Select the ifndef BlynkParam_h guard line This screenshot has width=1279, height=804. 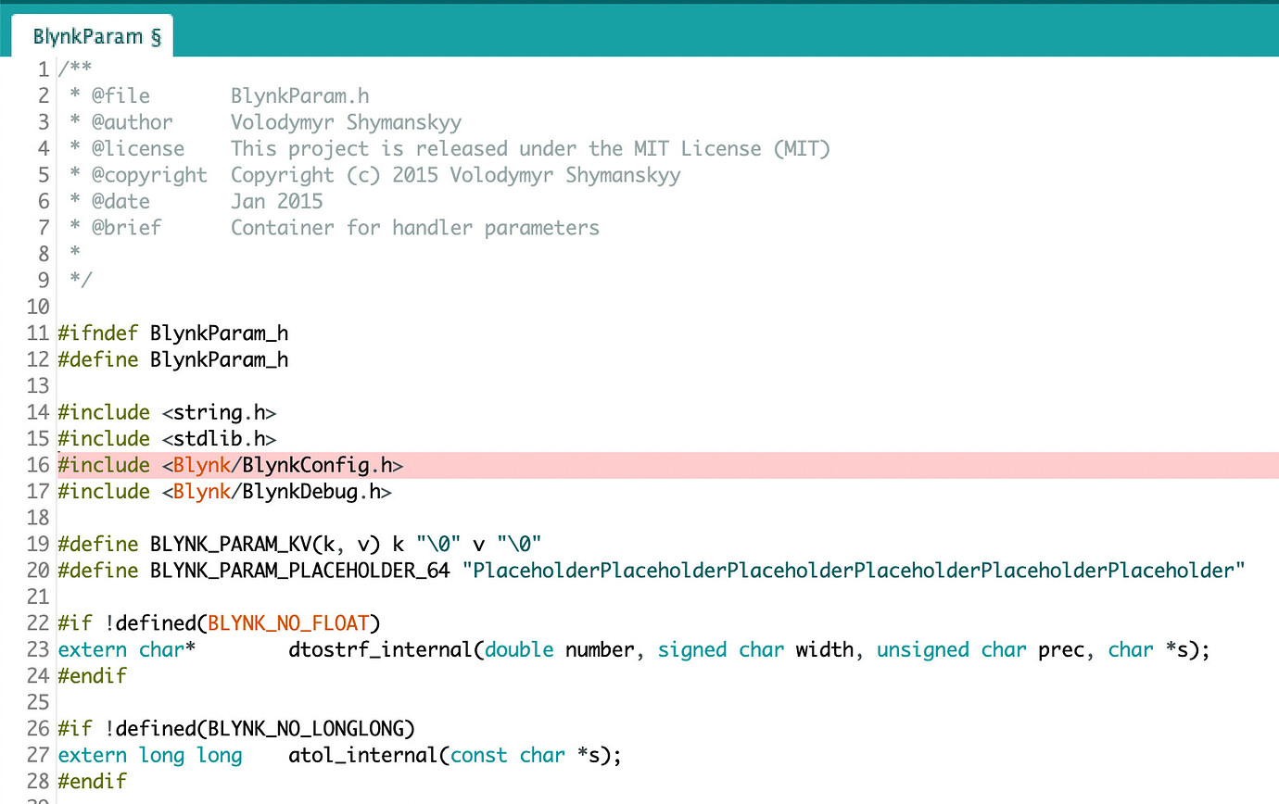tap(174, 333)
